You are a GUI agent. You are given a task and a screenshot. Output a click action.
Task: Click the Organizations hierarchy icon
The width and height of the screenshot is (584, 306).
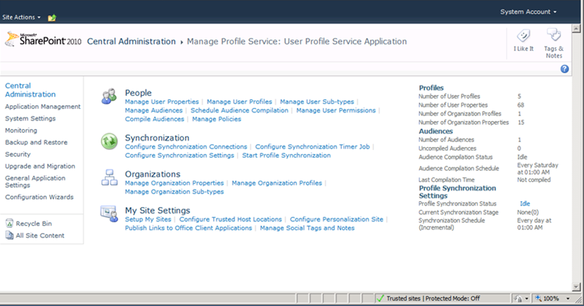(x=110, y=177)
